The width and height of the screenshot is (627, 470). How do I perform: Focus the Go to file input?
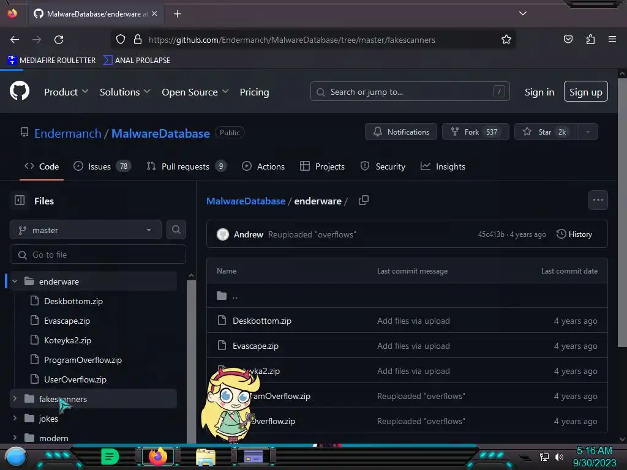pos(98,254)
